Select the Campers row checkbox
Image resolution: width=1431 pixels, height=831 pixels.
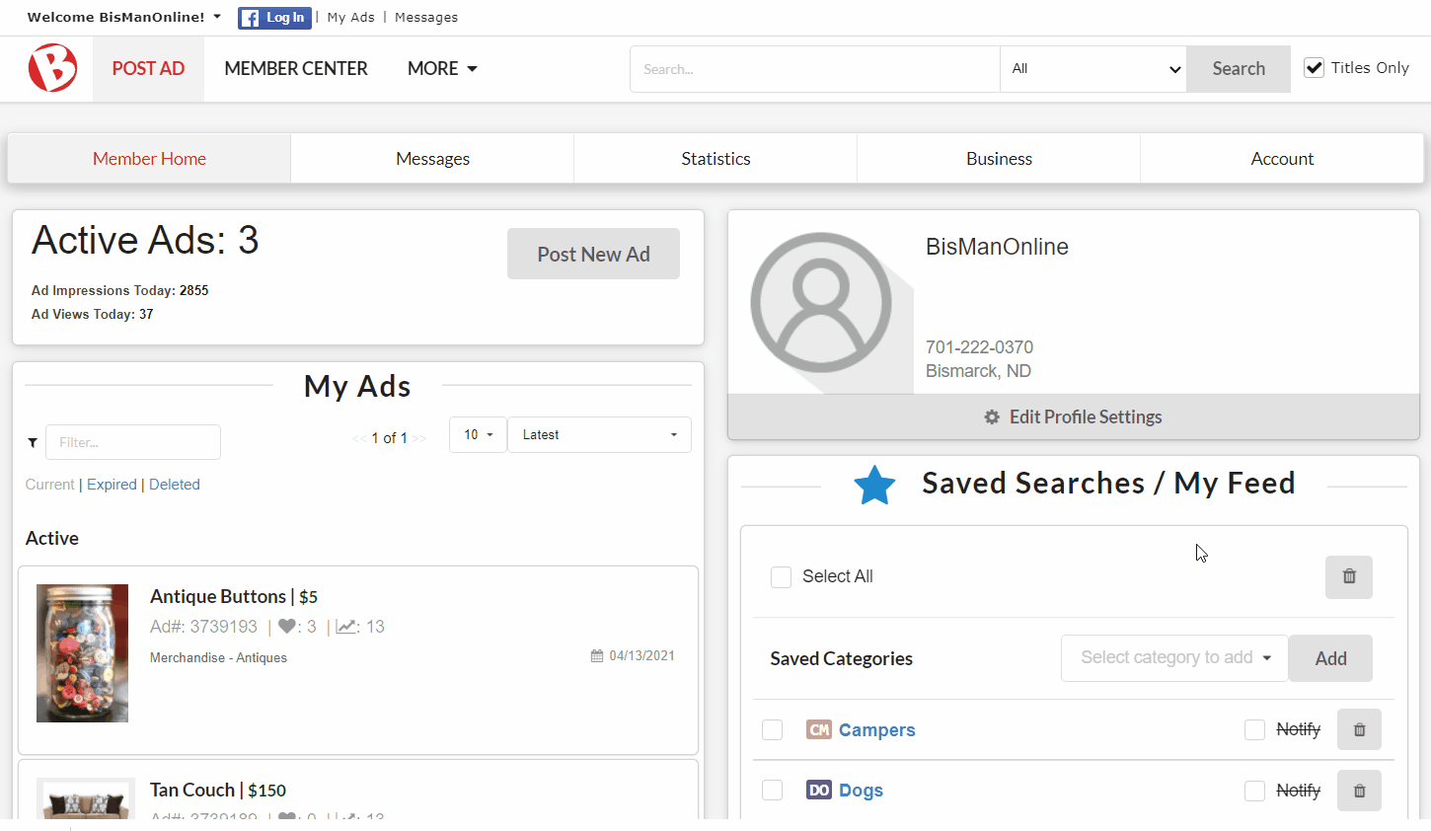[773, 729]
